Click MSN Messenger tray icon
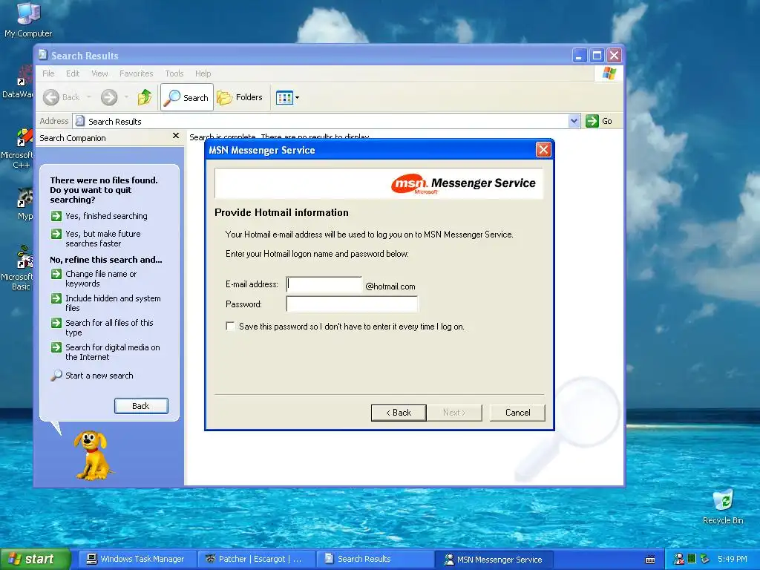The image size is (760, 570). point(678,559)
